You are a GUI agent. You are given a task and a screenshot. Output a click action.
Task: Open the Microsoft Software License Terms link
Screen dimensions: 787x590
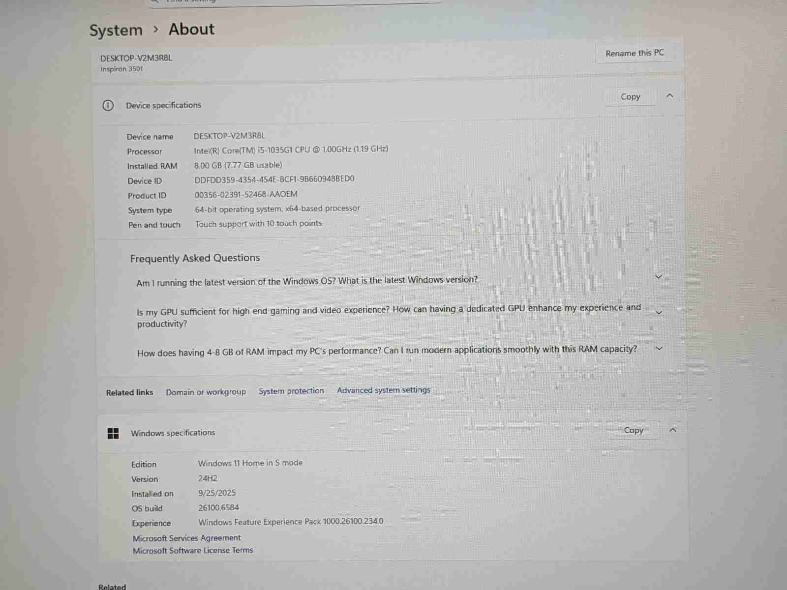[193, 551]
